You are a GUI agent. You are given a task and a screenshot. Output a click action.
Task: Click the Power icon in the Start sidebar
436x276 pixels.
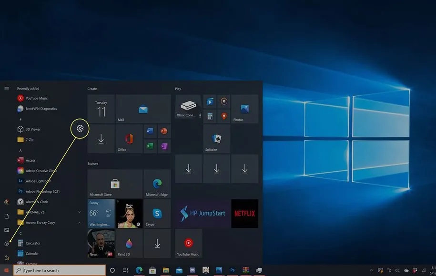coord(7,257)
